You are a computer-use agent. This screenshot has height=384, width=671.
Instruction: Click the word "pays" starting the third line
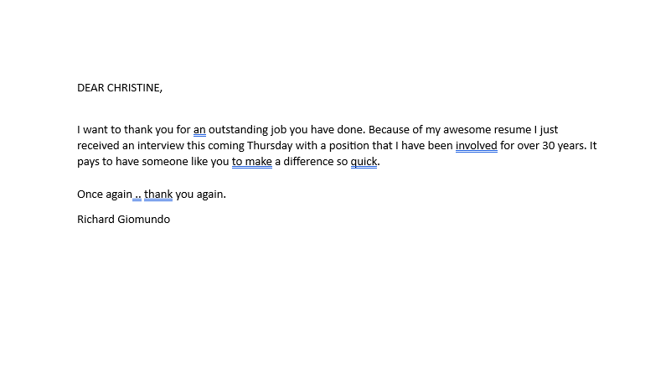89,162
